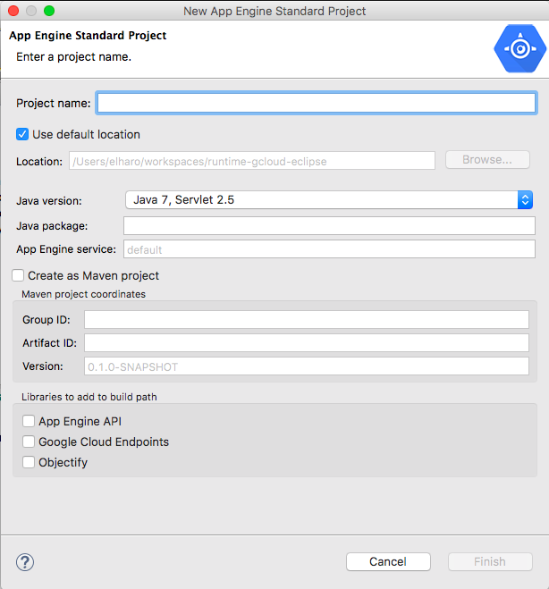Click 'Maven project coordinates' group label
The image size is (549, 589).
[x=83, y=294]
